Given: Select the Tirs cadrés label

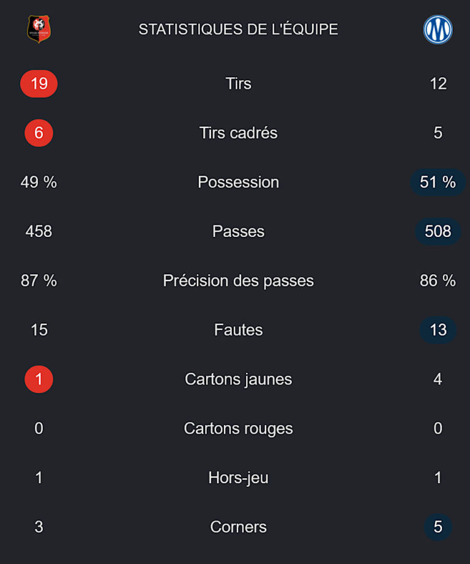Looking at the screenshot, I should pos(238,133).
